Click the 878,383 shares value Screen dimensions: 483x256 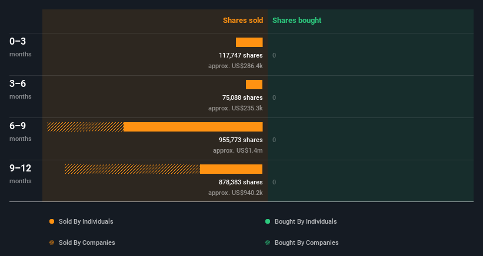pyautogui.click(x=241, y=182)
